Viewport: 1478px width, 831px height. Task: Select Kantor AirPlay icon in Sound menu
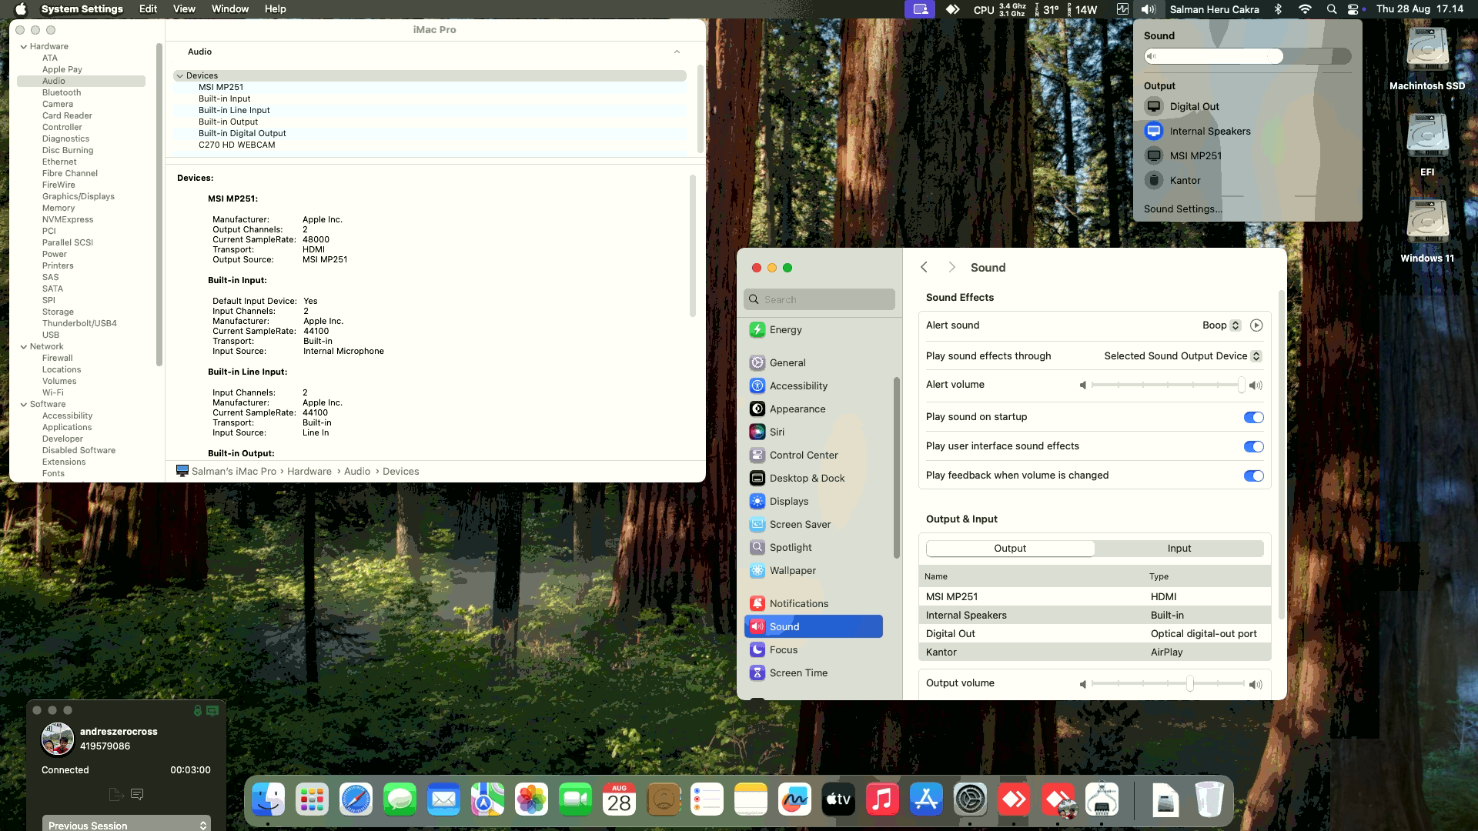pos(1153,180)
